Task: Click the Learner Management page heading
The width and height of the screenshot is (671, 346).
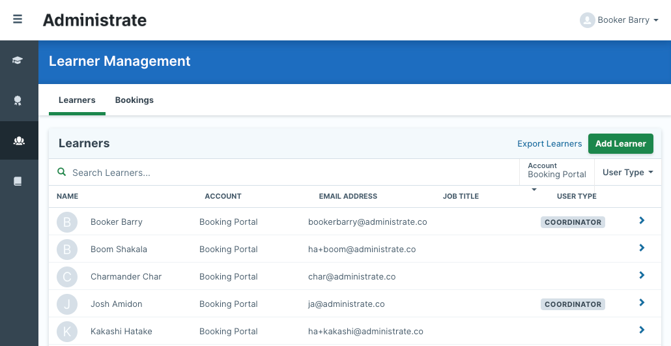Action: (x=120, y=61)
